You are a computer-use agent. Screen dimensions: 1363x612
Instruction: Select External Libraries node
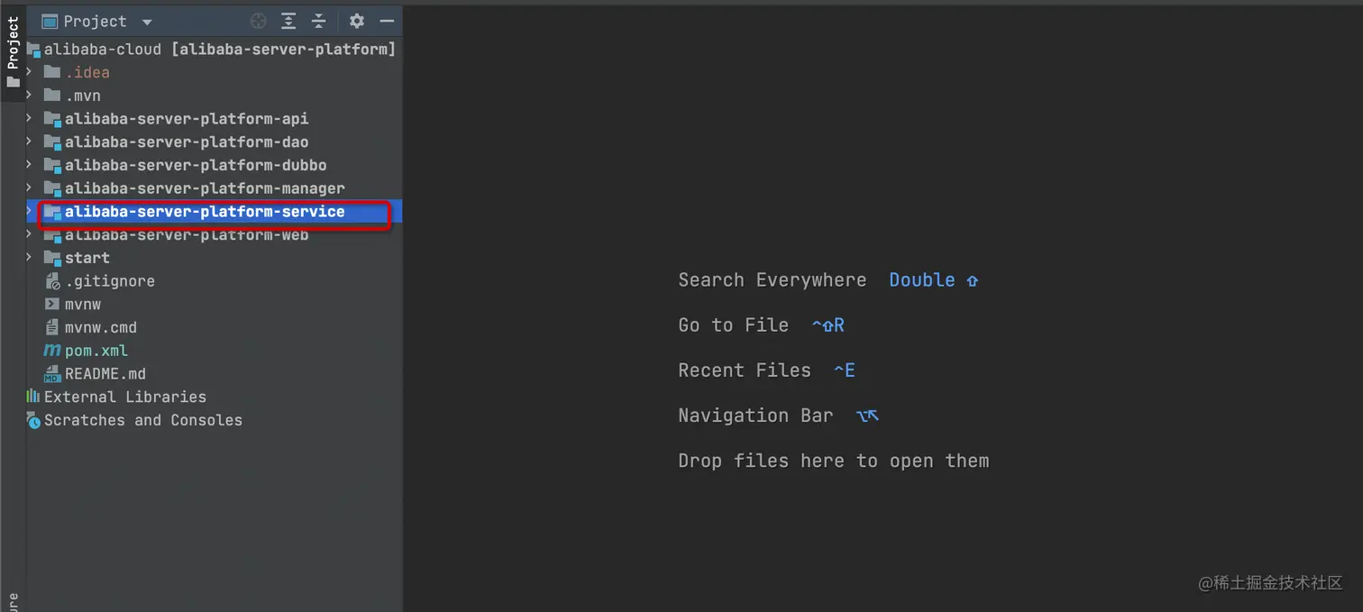215,397
